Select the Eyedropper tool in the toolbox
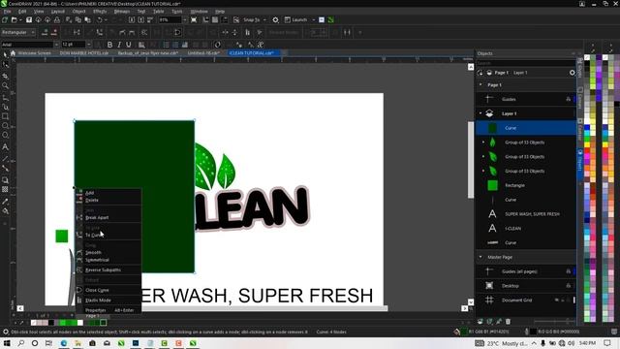This screenshot has height=349, width=620. click(5, 201)
